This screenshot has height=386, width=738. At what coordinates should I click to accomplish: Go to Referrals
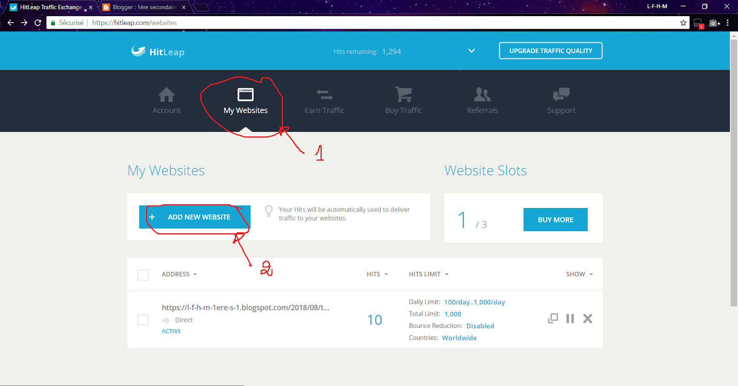[482, 101]
